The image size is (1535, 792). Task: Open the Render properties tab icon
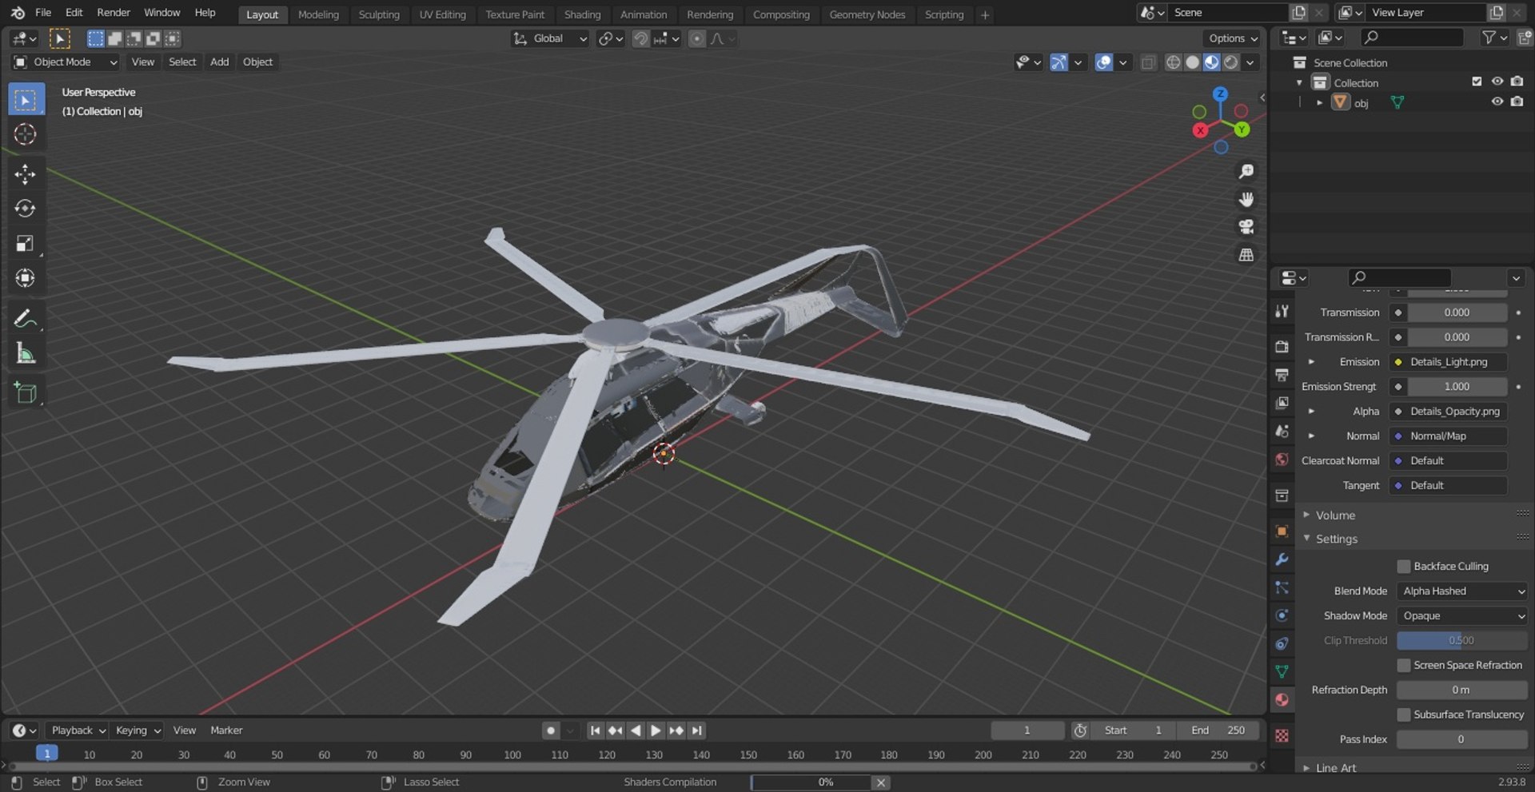1282,347
